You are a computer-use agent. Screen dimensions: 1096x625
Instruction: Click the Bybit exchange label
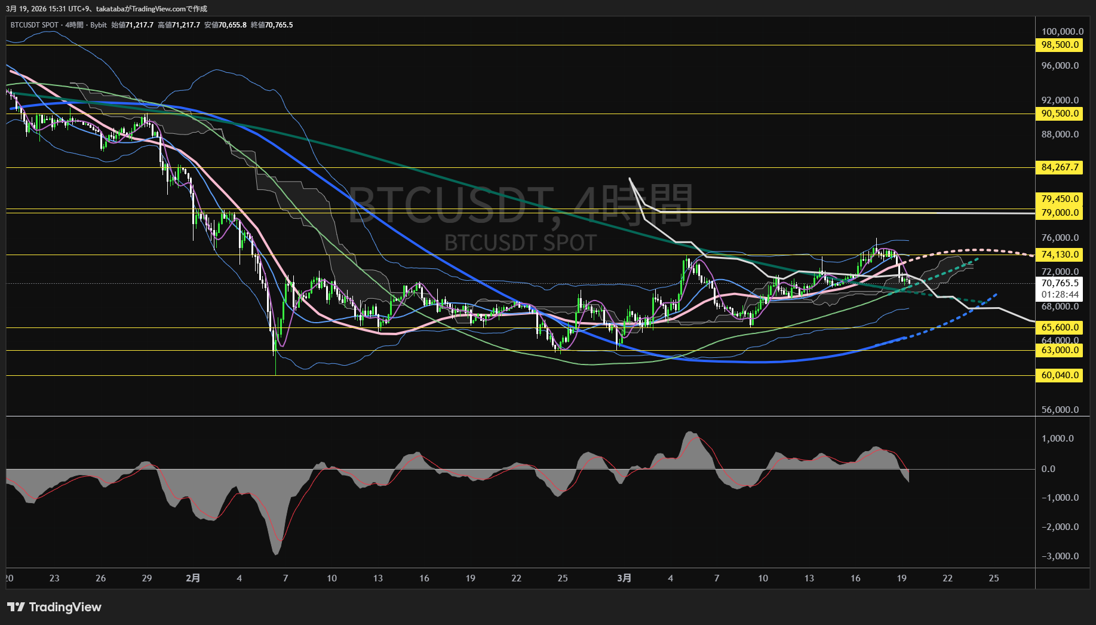(99, 25)
